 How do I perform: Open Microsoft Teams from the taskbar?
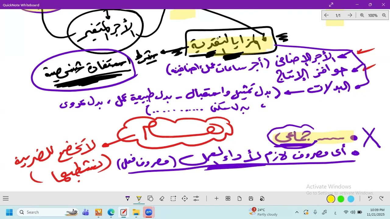[x=86, y=212]
